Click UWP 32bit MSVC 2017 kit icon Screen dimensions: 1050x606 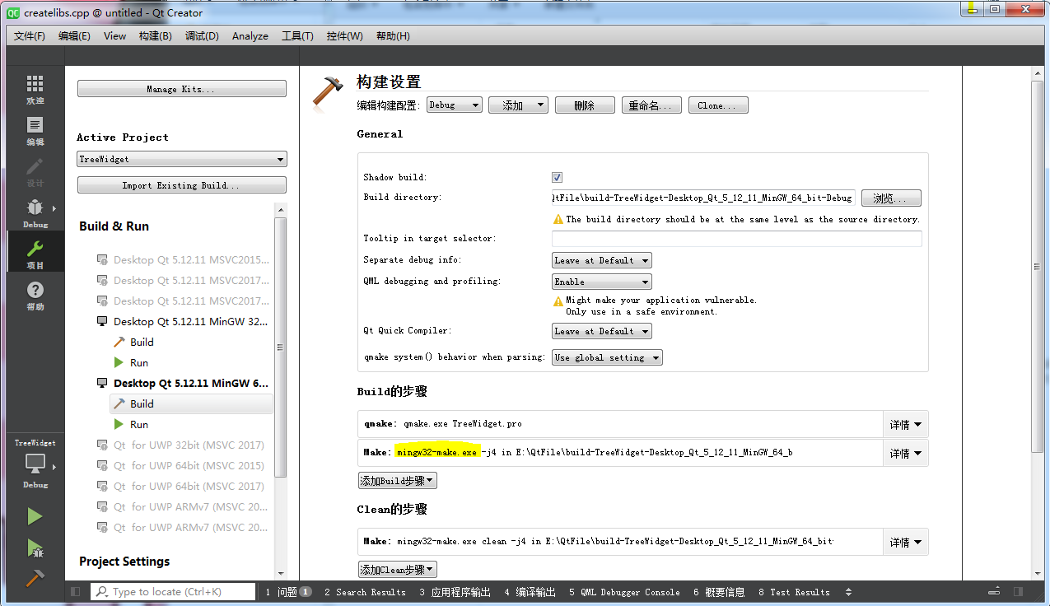[102, 445]
